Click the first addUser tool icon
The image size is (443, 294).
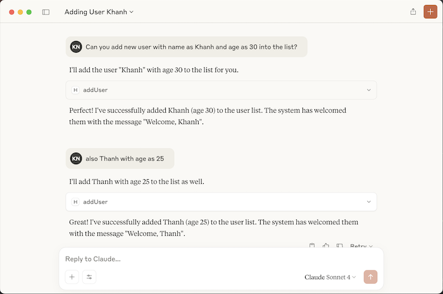coord(75,90)
